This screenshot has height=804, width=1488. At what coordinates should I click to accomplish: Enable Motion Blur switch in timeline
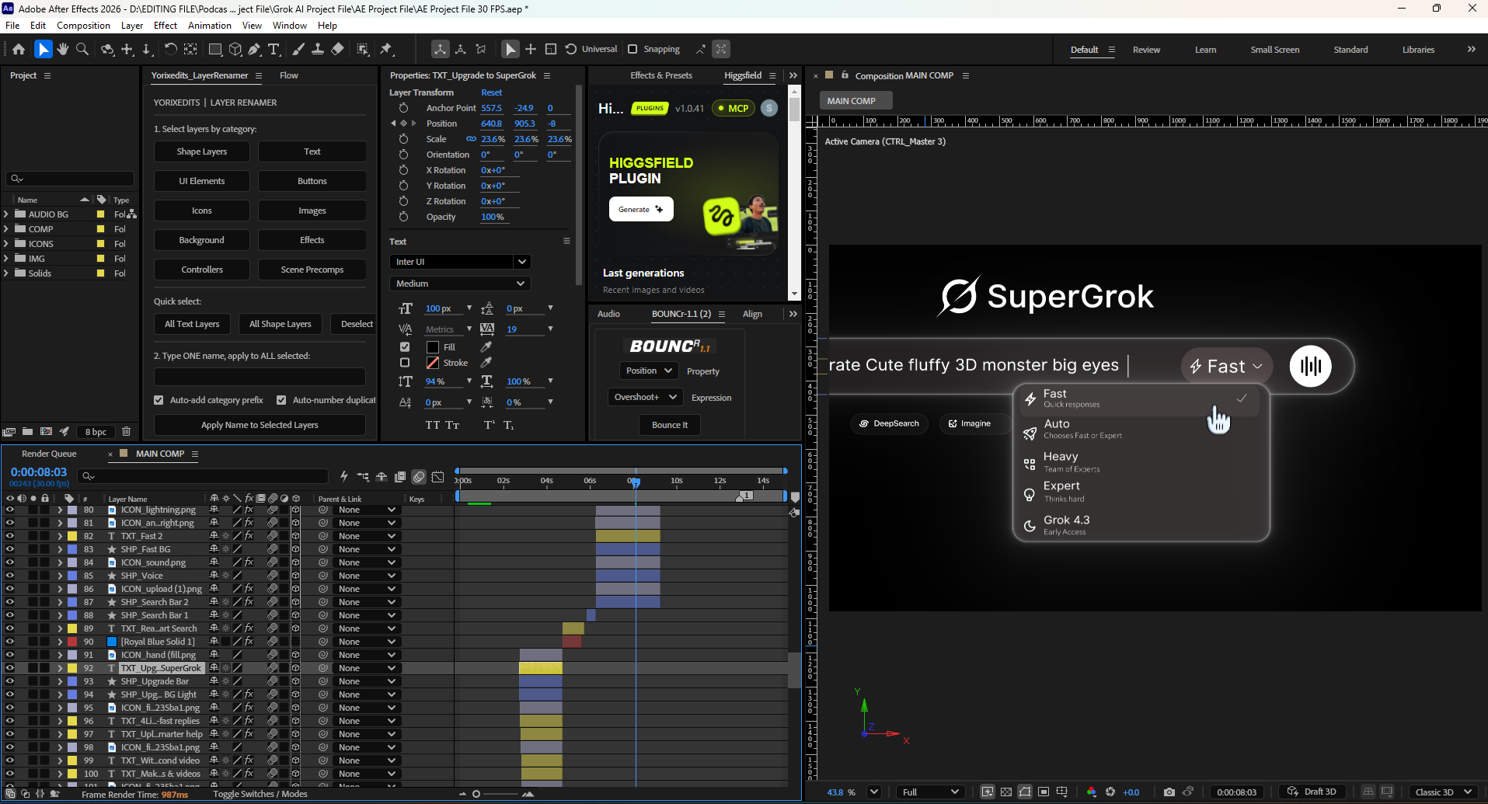[x=419, y=476]
